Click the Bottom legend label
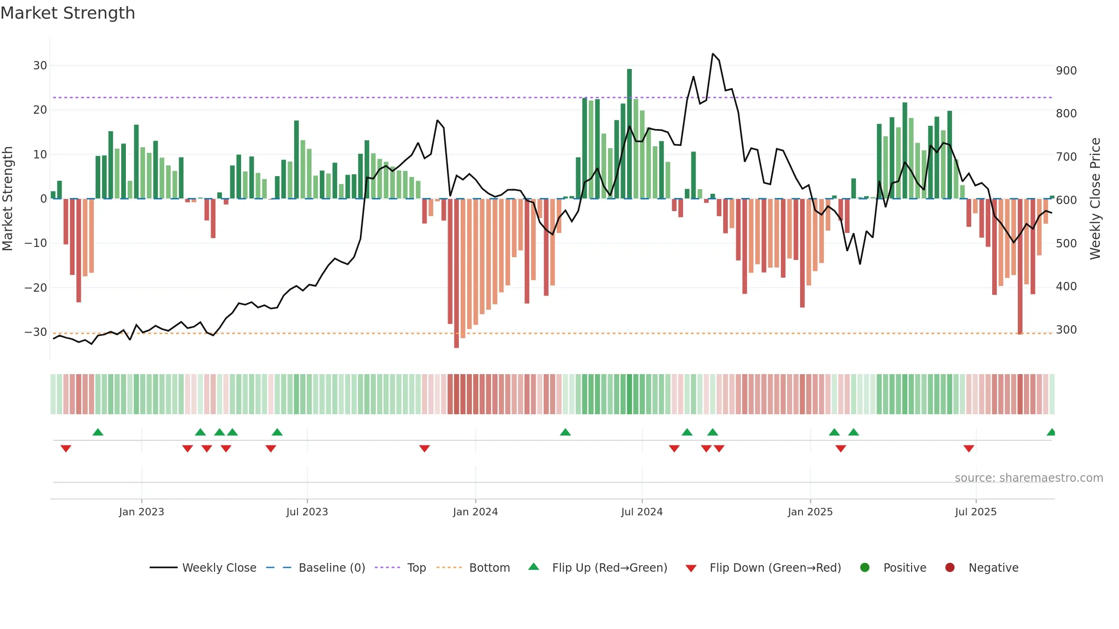The width and height of the screenshot is (1119, 629). 490,567
